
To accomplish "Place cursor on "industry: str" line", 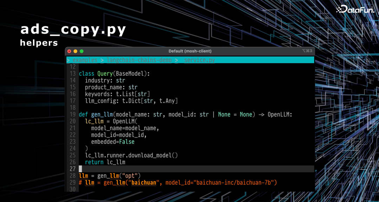I will click(x=105, y=80).
